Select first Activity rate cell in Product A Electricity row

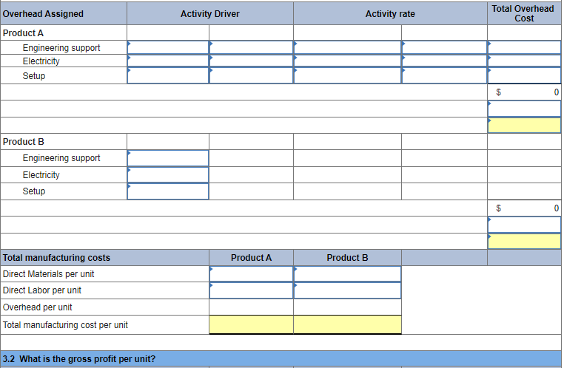click(x=347, y=61)
